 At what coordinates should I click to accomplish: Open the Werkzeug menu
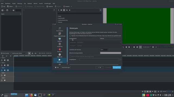point(20,4)
